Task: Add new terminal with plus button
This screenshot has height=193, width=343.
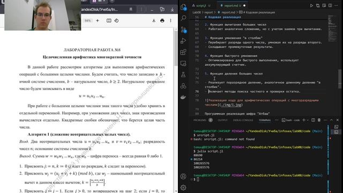Action: 304,120
